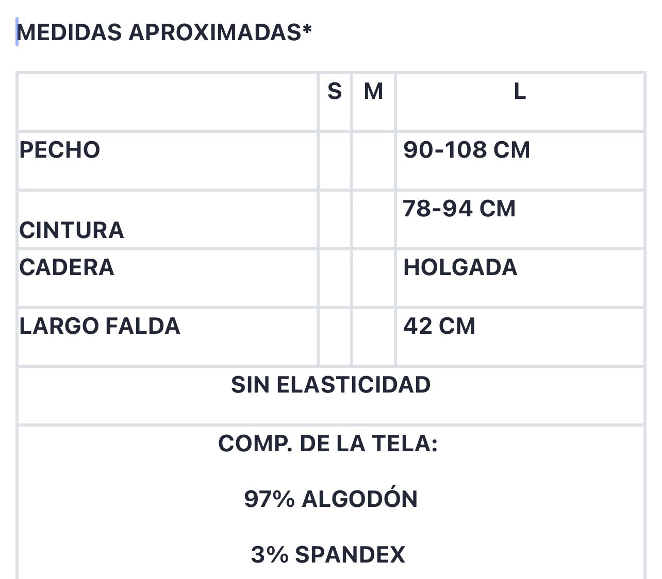Select the L size column header
662x579 pixels.
[520, 92]
